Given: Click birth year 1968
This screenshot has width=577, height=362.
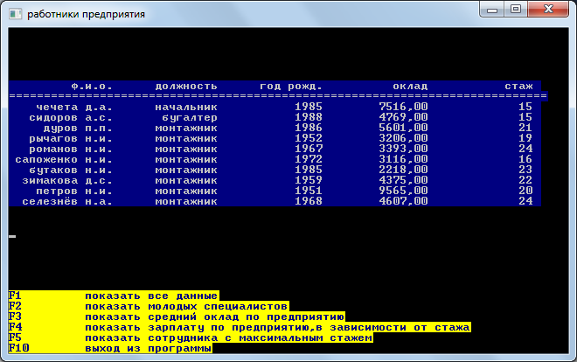Looking at the screenshot, I should pyautogui.click(x=309, y=201).
